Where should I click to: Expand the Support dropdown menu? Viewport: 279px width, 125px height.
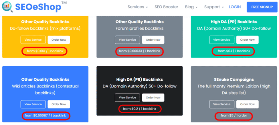click(214, 7)
